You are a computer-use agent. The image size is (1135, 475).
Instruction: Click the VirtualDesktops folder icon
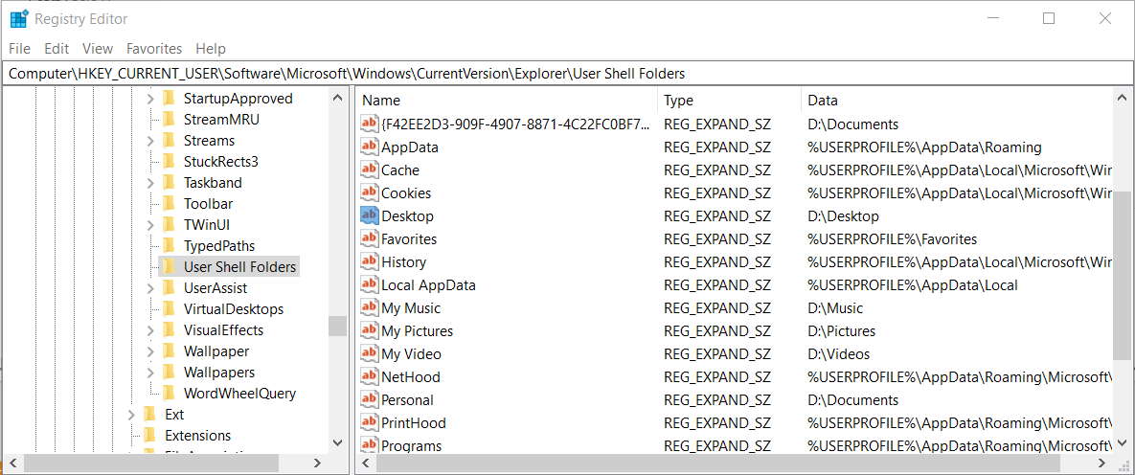169,309
